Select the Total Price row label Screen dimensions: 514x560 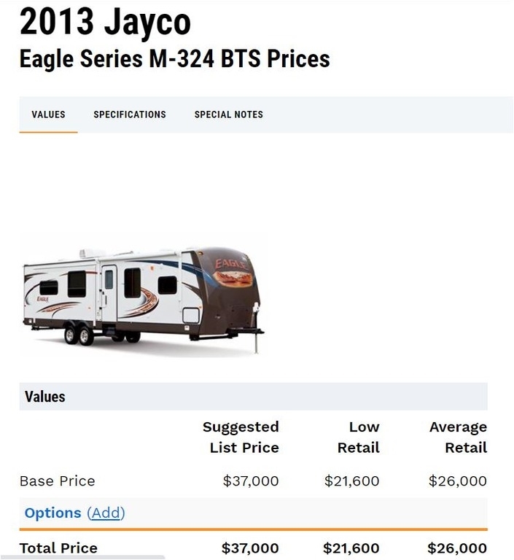tap(58, 548)
